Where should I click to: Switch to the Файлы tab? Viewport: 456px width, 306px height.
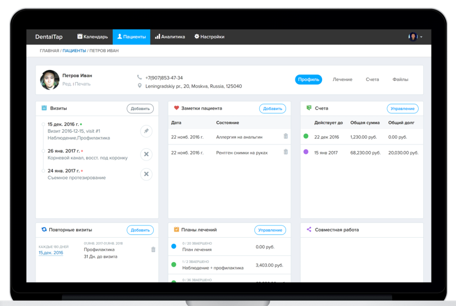[400, 79]
